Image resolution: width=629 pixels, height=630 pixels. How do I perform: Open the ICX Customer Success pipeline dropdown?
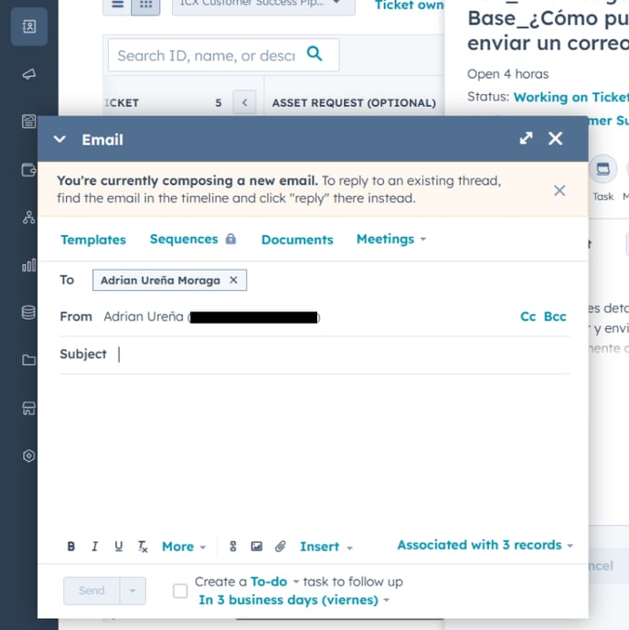click(x=263, y=5)
